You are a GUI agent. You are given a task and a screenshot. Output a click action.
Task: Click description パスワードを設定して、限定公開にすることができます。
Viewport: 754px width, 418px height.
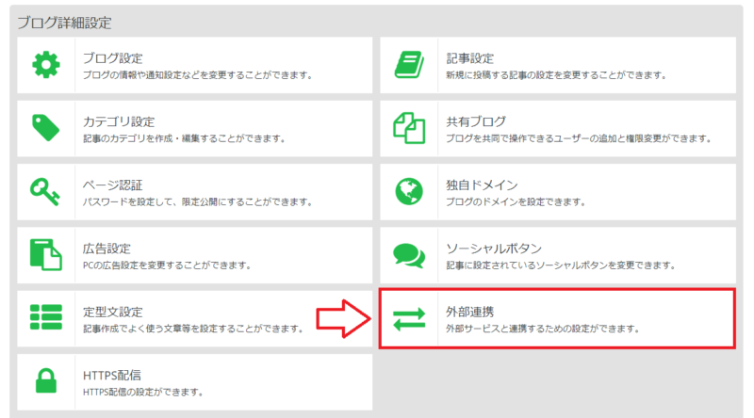[198, 201]
